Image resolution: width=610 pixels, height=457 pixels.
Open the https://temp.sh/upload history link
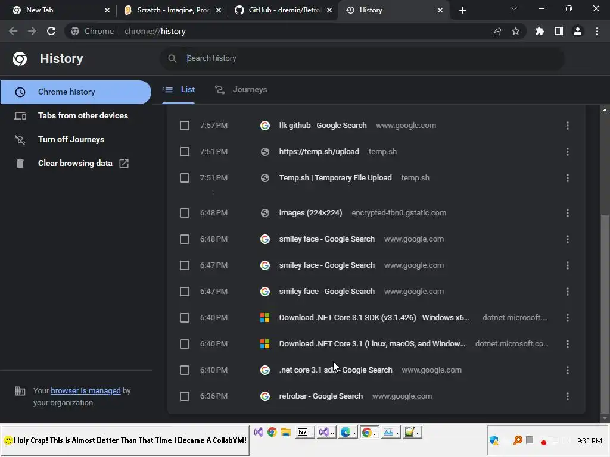pyautogui.click(x=319, y=152)
